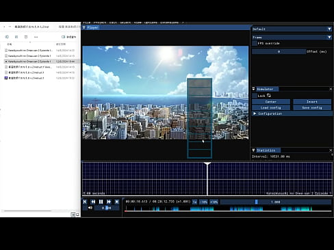
Task: Step back with the rewind button
Action: 93,202
